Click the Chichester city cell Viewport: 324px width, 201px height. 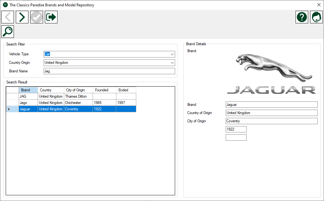78,103
